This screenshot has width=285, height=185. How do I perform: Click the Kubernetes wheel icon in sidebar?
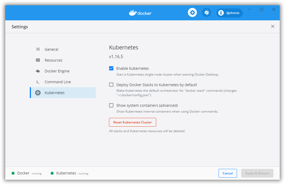click(38, 93)
